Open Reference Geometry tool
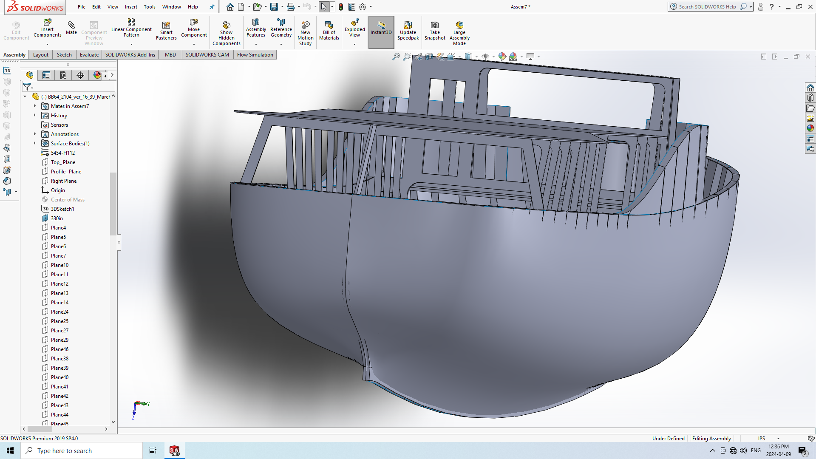Image resolution: width=816 pixels, height=459 pixels. (x=281, y=28)
